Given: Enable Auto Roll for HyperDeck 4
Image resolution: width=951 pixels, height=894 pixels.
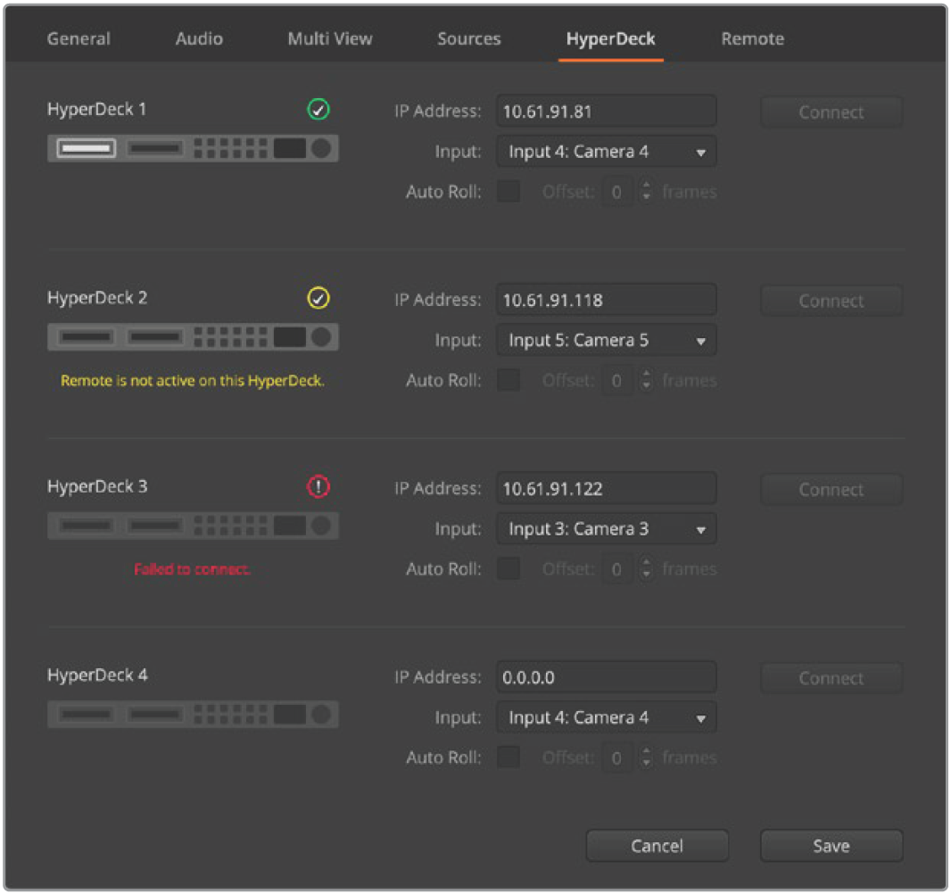Looking at the screenshot, I should (509, 757).
